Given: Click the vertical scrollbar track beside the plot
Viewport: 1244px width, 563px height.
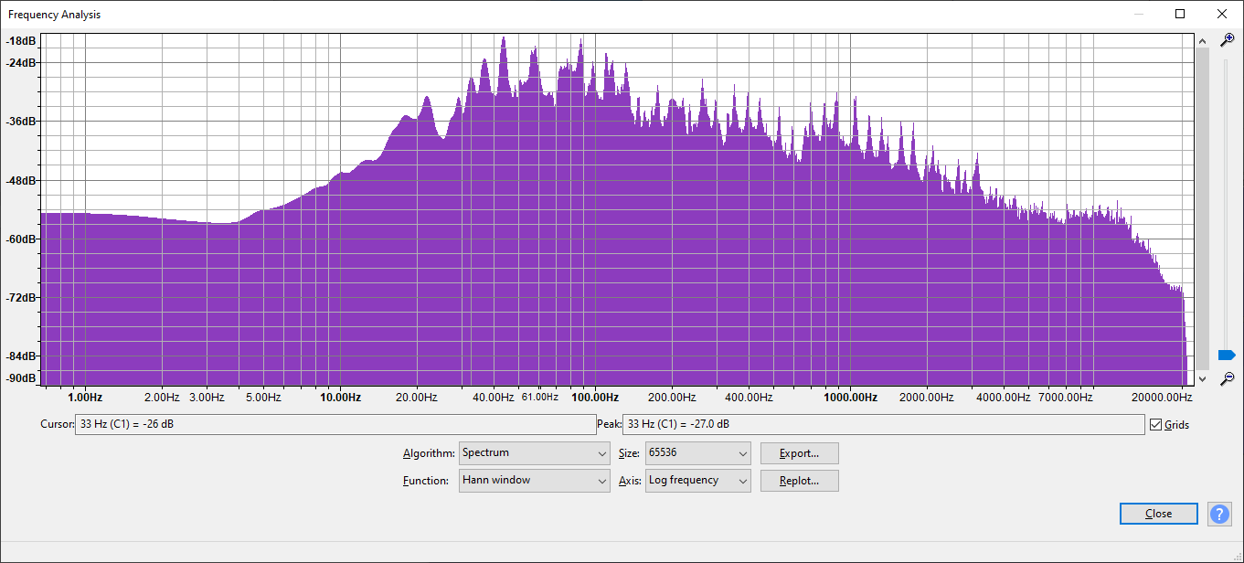Looking at the screenshot, I should [x=1202, y=210].
